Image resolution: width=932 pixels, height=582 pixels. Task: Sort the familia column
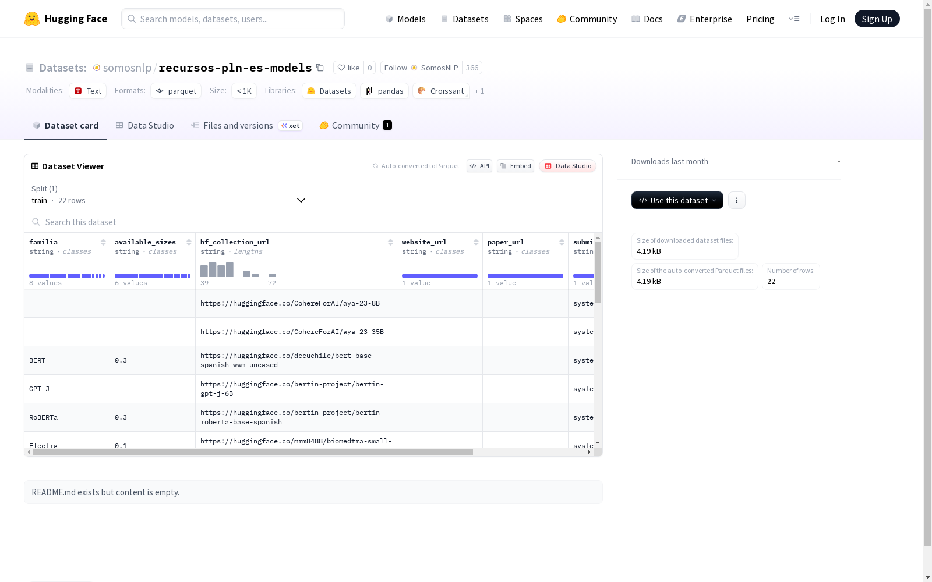point(103,242)
